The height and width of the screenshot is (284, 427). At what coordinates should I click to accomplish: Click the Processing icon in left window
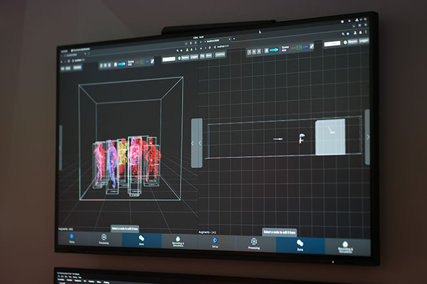tap(104, 239)
